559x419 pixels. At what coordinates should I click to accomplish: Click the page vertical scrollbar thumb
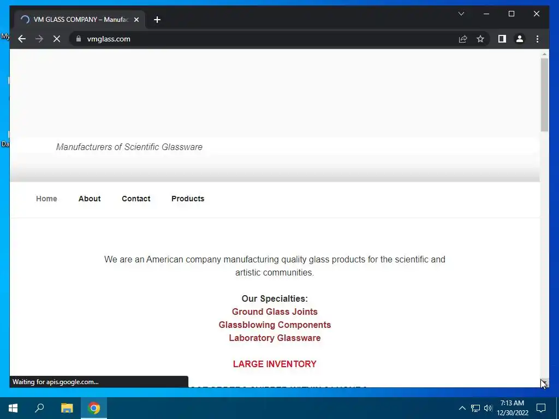coord(544,94)
